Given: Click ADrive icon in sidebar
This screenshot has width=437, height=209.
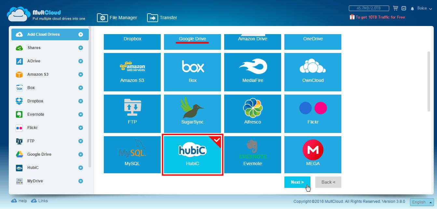Looking at the screenshot, I should (19, 61).
